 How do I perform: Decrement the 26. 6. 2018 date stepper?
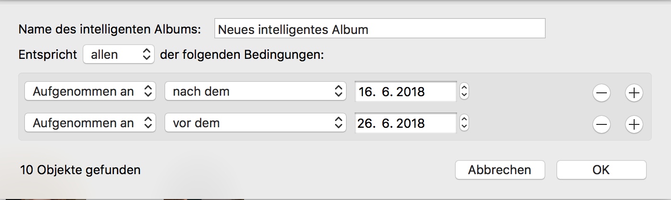[463, 127]
